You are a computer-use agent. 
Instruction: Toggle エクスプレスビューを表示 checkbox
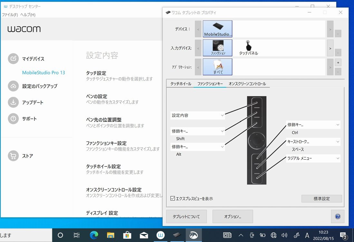pyautogui.click(x=173, y=198)
